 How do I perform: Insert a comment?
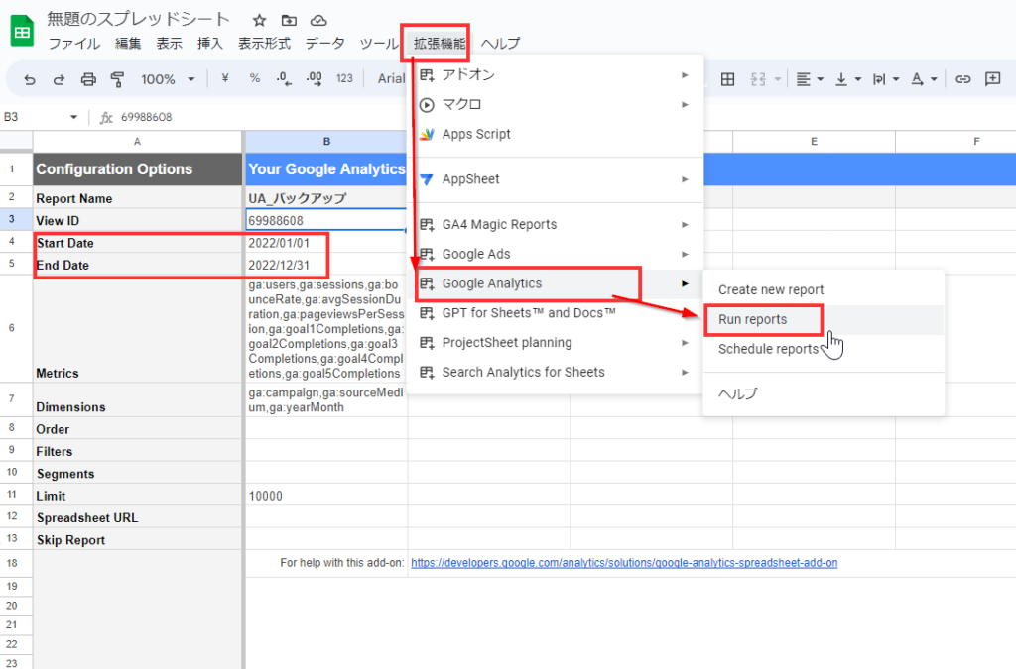(x=992, y=79)
